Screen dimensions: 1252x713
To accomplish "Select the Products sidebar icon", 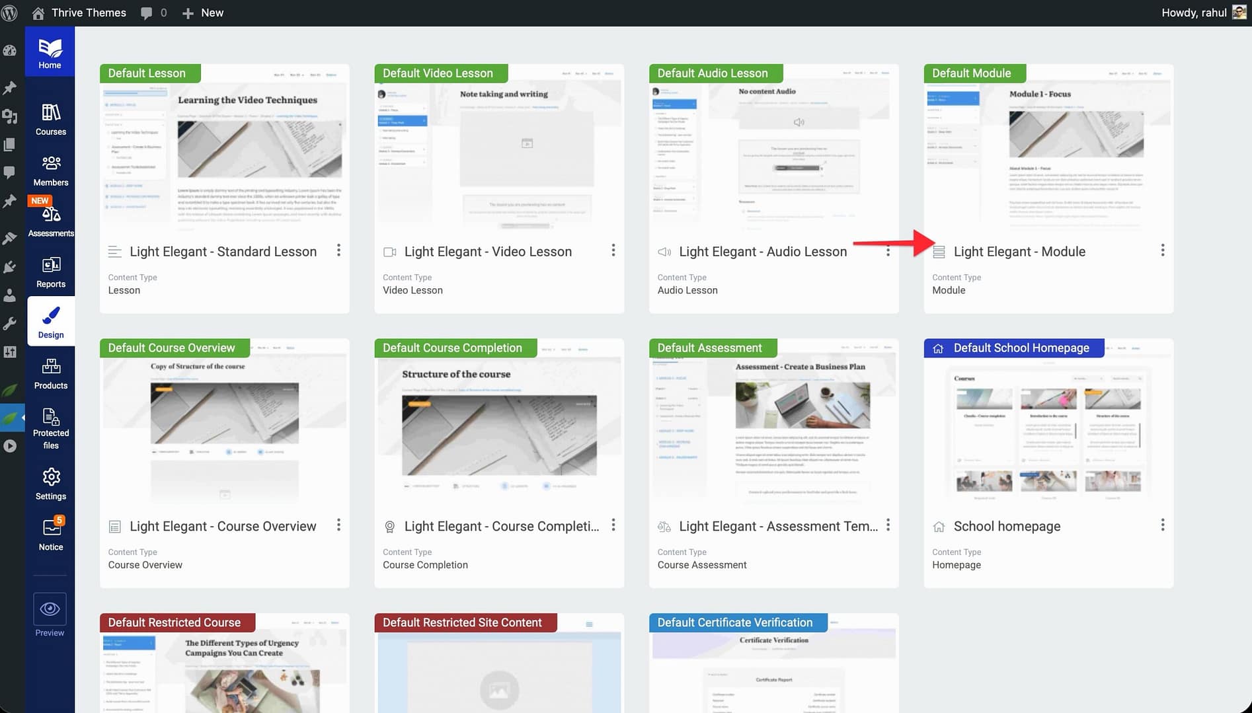I will [x=50, y=374].
